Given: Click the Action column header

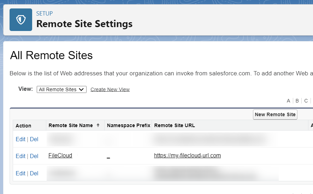Looking at the screenshot, I should tap(23, 126).
